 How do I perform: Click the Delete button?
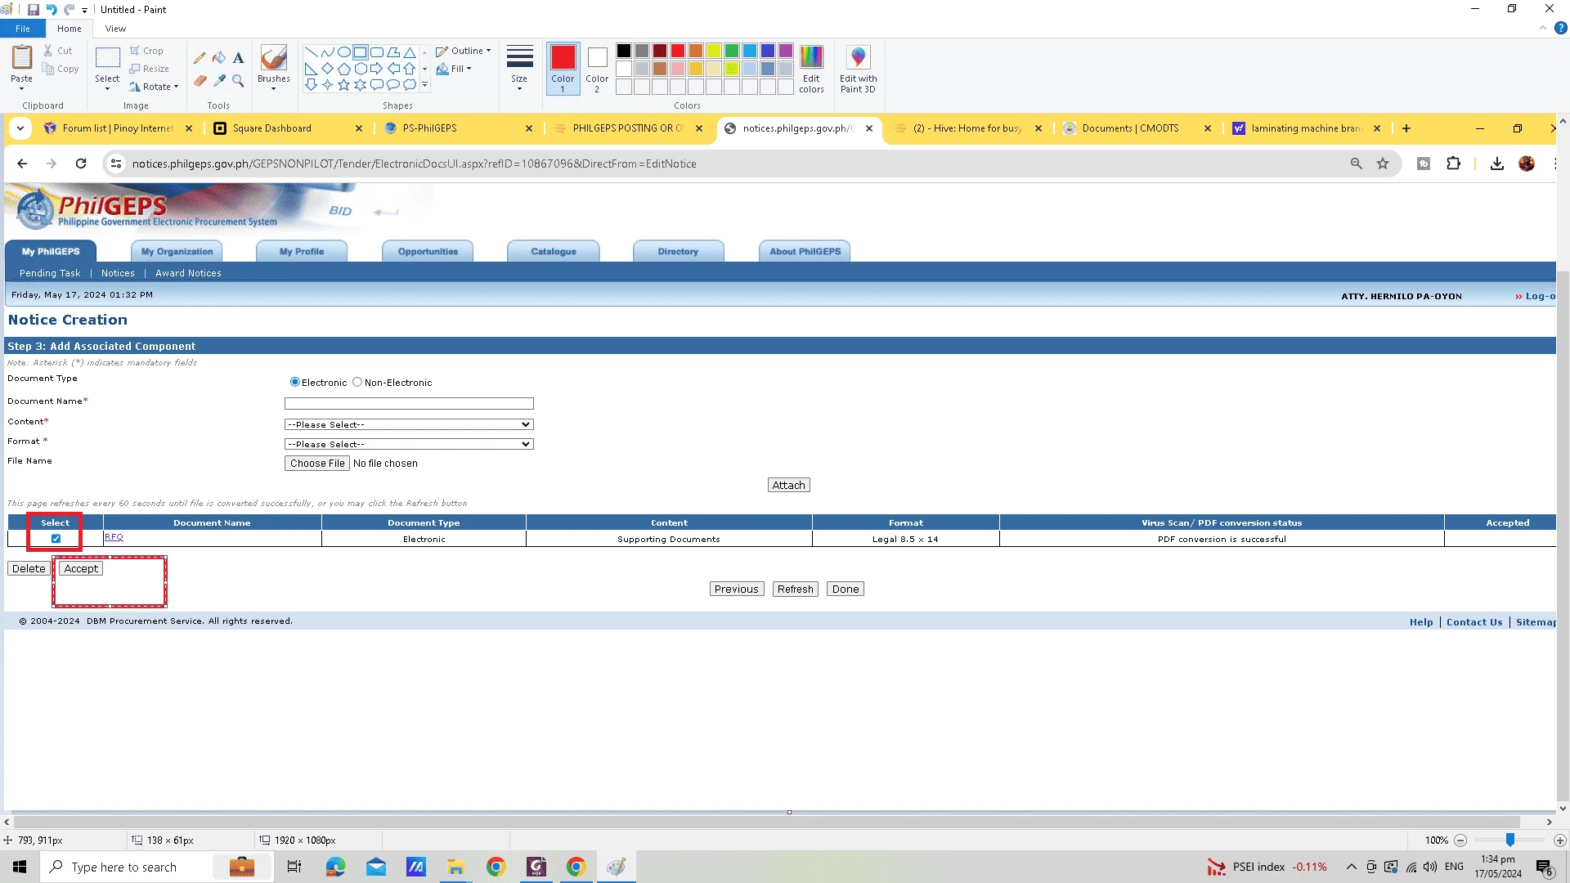pyautogui.click(x=29, y=569)
